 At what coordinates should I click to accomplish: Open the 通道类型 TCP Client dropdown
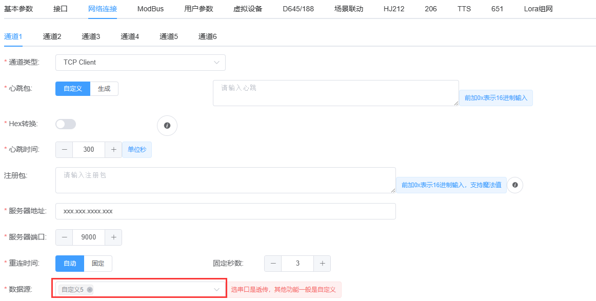(140, 63)
